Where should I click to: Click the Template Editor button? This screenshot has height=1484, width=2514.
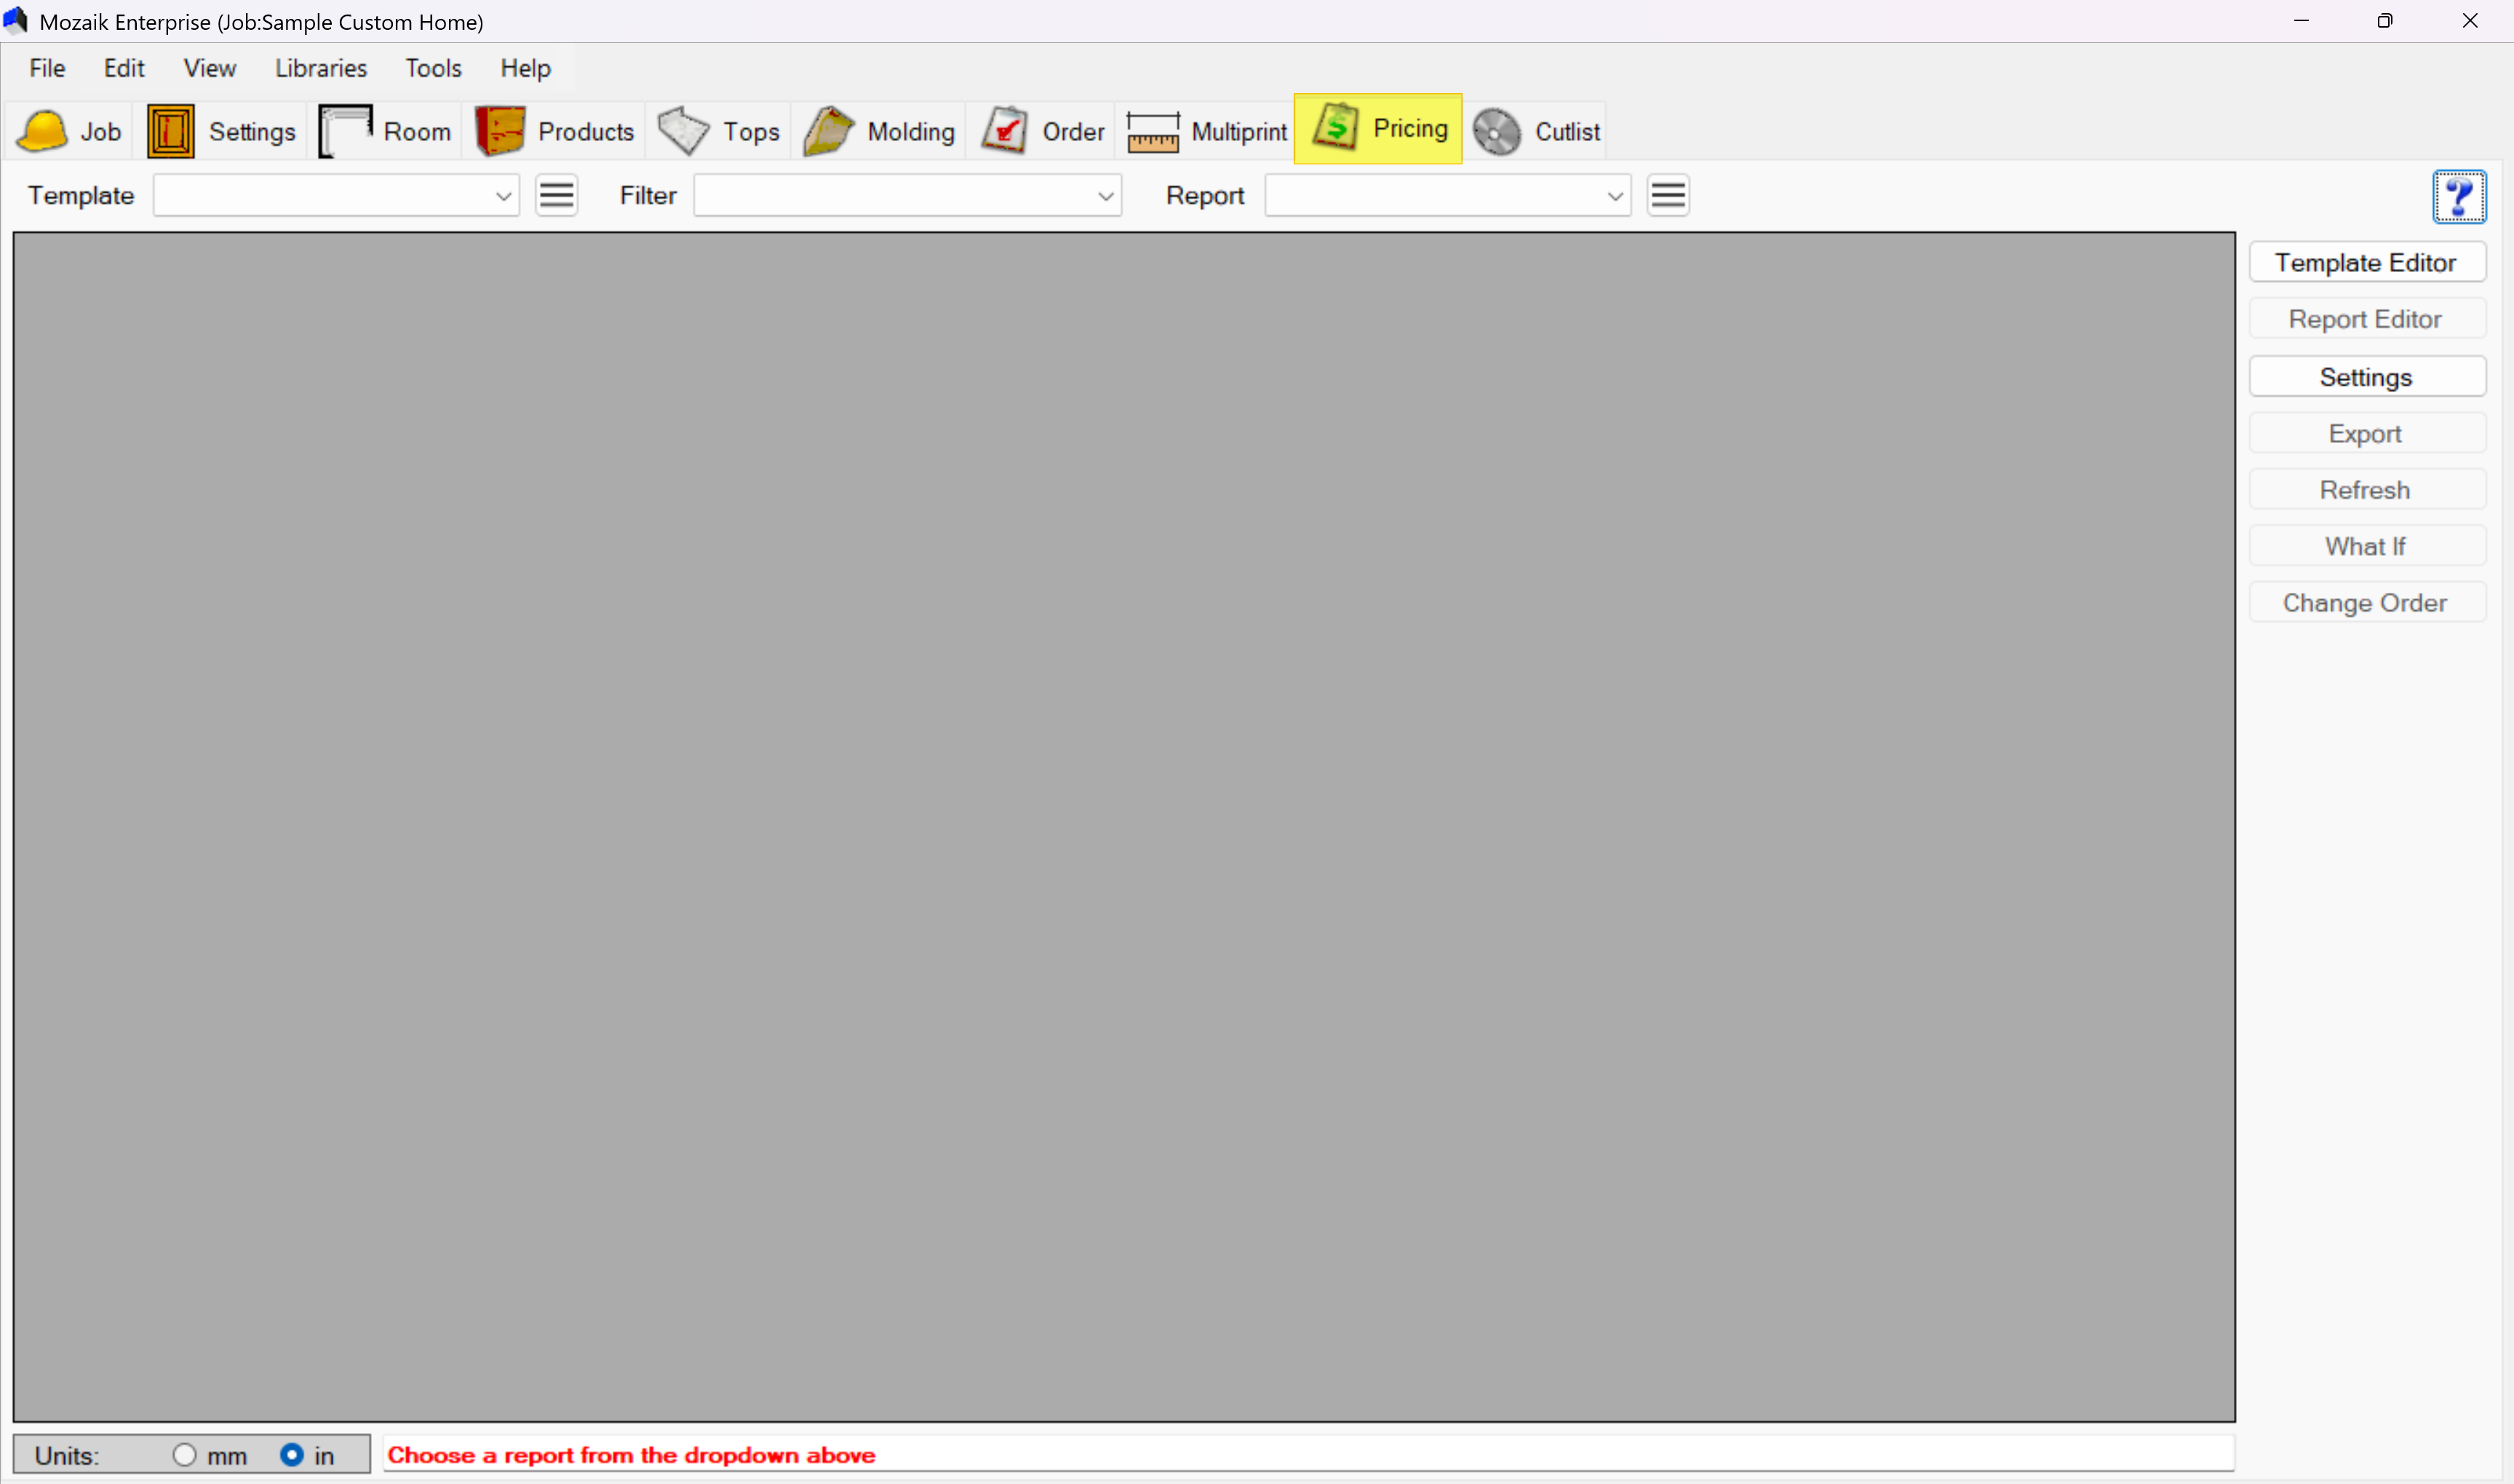pyautogui.click(x=2366, y=262)
